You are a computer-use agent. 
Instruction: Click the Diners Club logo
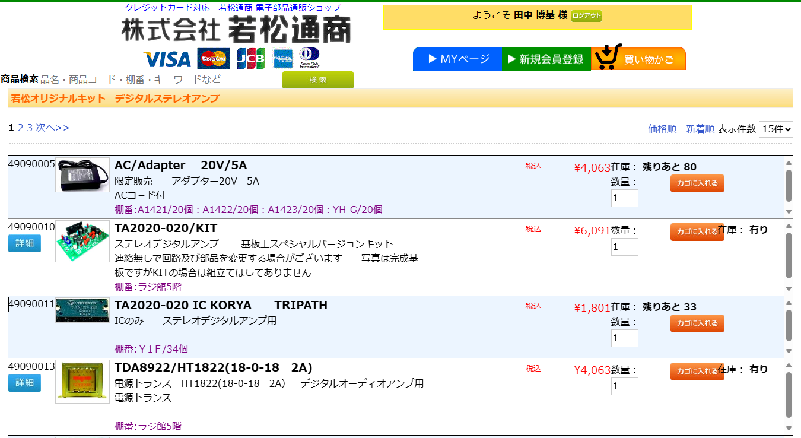309,58
